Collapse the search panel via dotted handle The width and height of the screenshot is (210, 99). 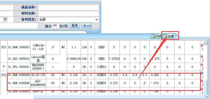90,32
